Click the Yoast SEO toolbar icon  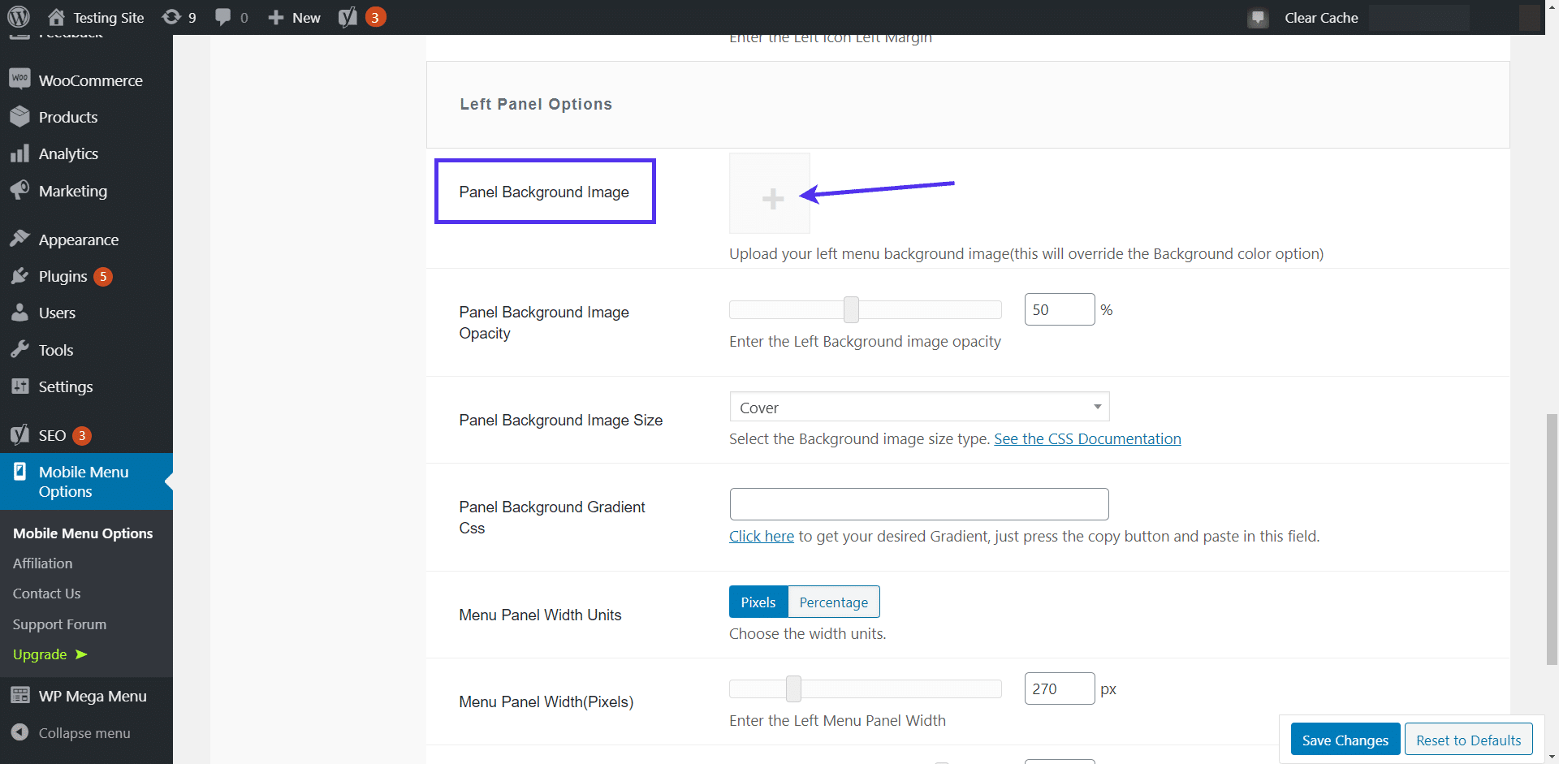tap(348, 17)
